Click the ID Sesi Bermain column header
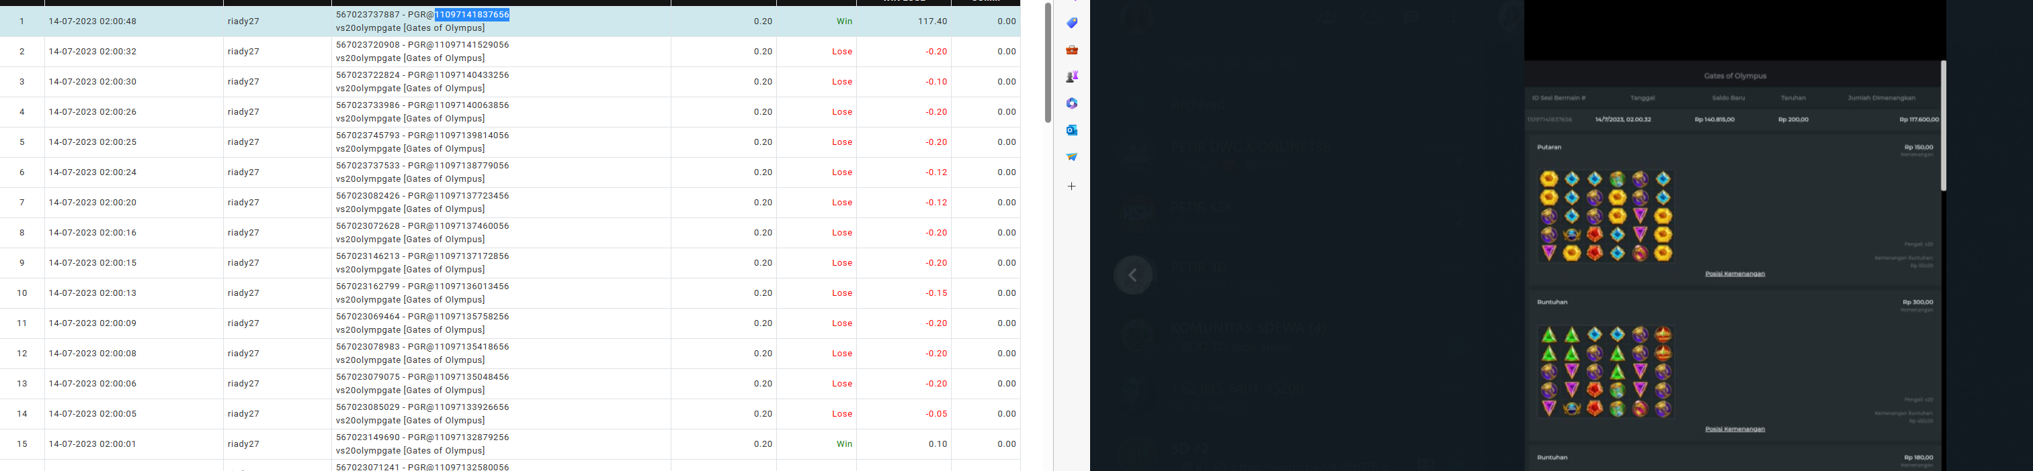 click(1559, 99)
